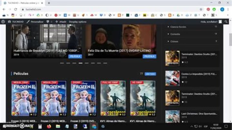Click PELICULA button on Feliz Día de Tu Muerte
Screen dimensions: 232x130
[149, 56]
